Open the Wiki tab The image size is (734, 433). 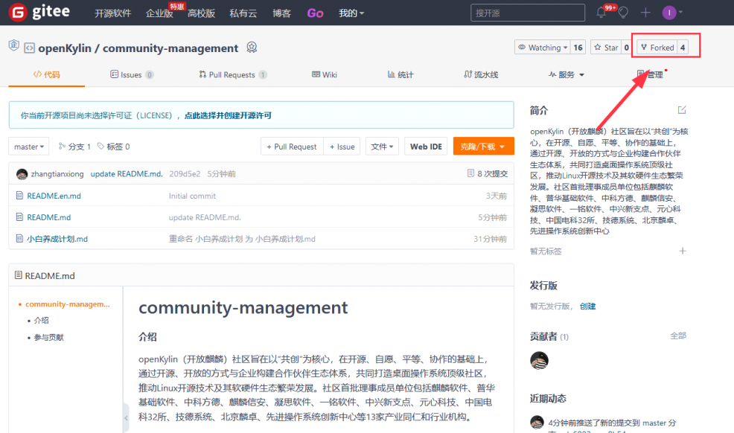[x=325, y=74]
